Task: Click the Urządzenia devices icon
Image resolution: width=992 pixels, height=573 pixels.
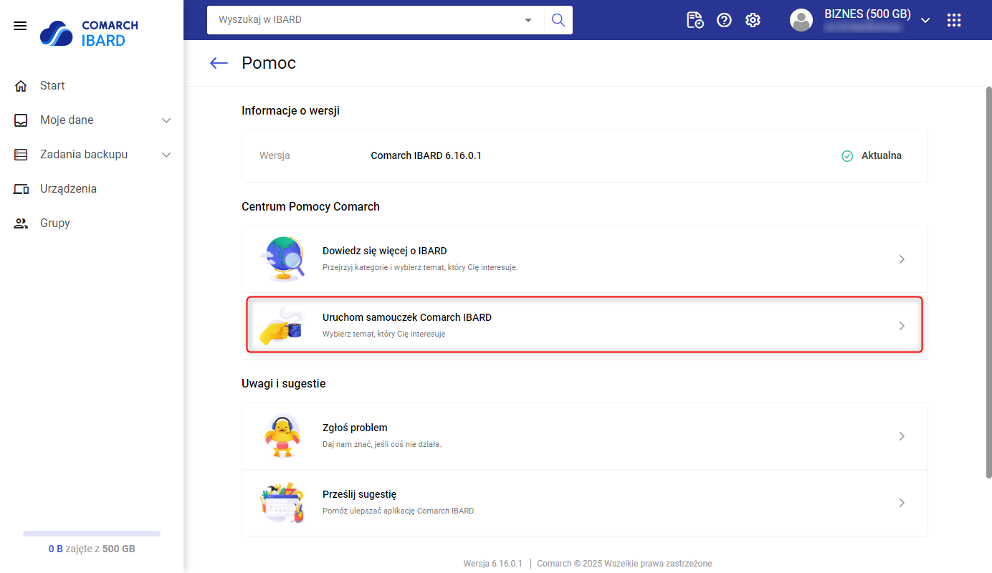Action: coord(21,189)
